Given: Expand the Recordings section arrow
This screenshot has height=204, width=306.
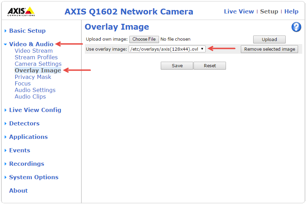Looking at the screenshot, I should (x=6, y=164).
